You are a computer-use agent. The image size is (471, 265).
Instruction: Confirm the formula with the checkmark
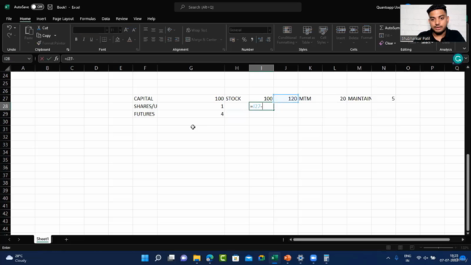pyautogui.click(x=49, y=59)
